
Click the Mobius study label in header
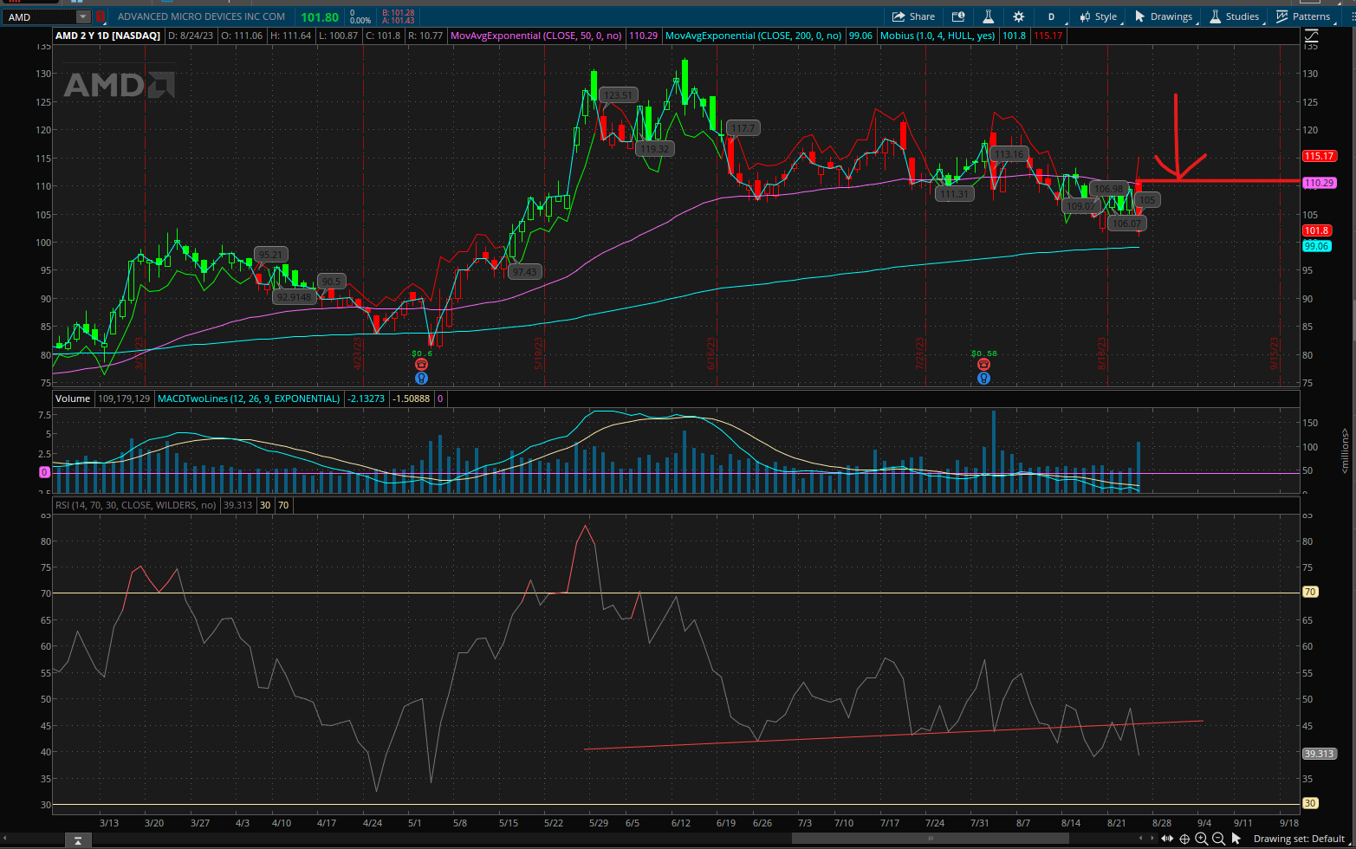938,36
